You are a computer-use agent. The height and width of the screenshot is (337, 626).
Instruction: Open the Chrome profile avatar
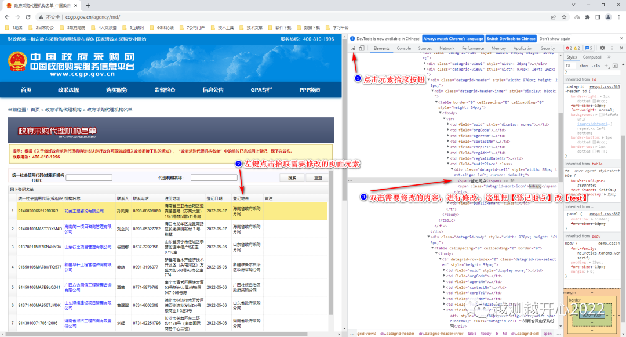tap(608, 17)
